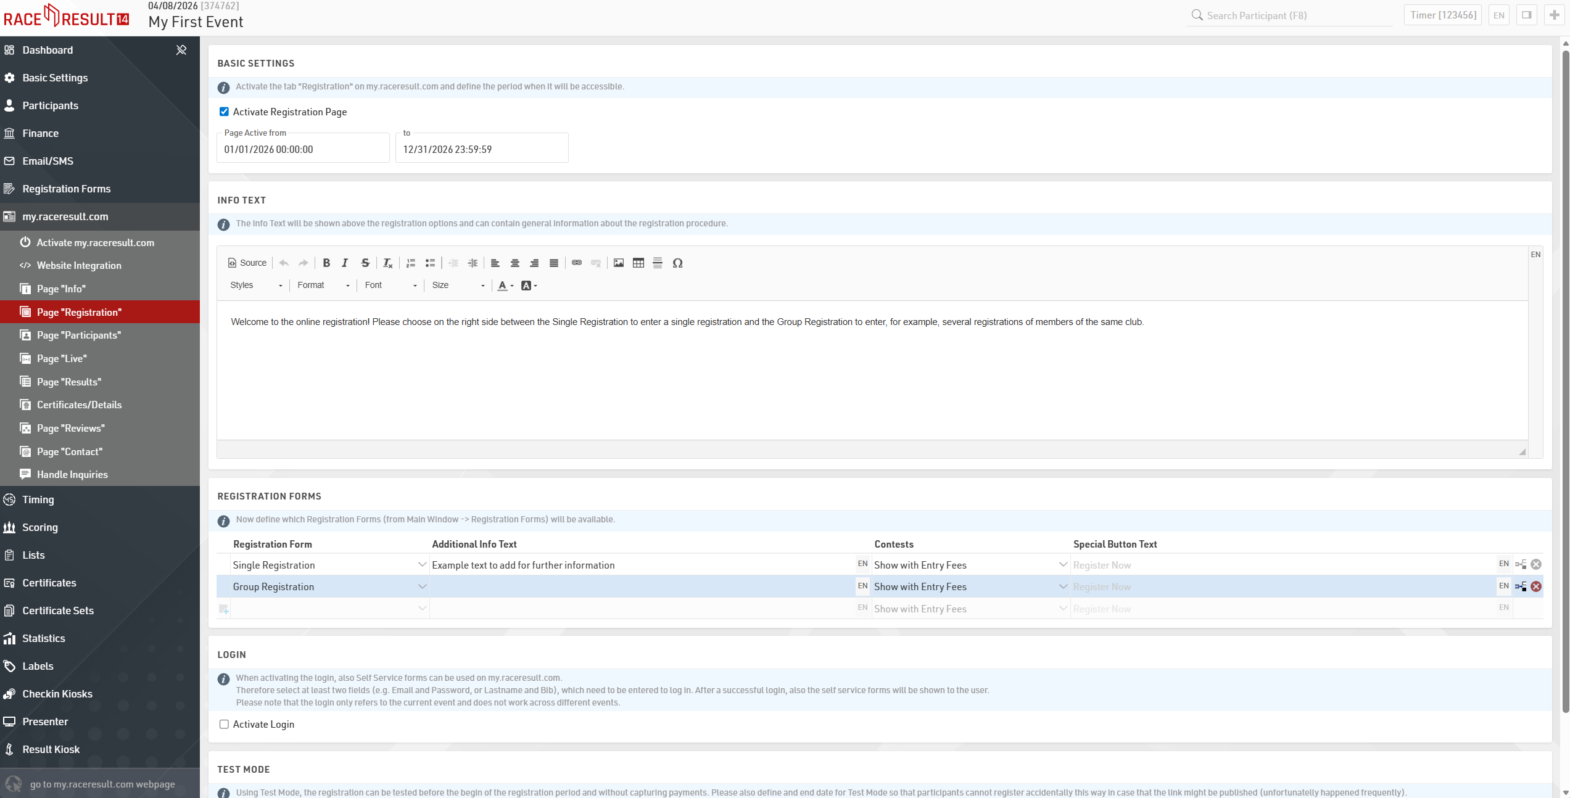Screen dimensions: 1570x798
Task: Follow go to my.raceresult.com webpage link
Action: pyautogui.click(x=102, y=784)
